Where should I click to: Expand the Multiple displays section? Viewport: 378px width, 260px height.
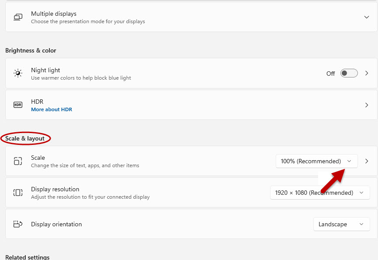pyautogui.click(x=367, y=17)
